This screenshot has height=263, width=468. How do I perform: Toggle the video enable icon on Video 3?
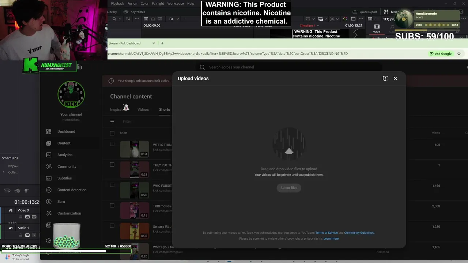(x=34, y=217)
